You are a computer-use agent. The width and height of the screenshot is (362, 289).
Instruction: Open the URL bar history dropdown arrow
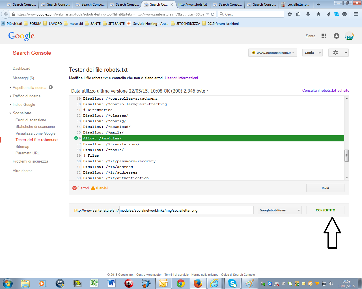208,14
